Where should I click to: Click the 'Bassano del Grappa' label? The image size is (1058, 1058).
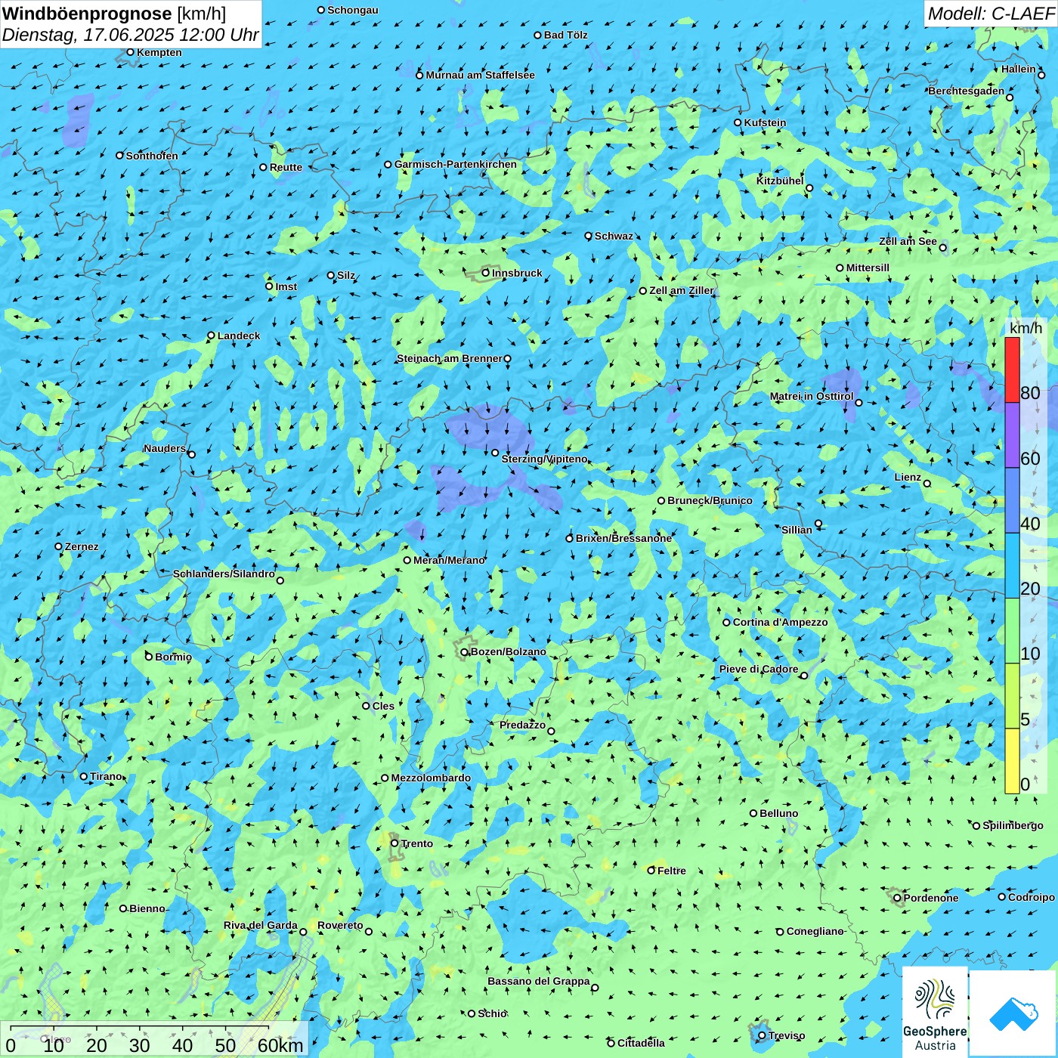pos(539,981)
